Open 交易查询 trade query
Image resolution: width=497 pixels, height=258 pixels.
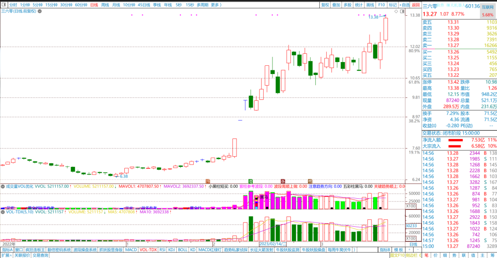tap(40, 255)
